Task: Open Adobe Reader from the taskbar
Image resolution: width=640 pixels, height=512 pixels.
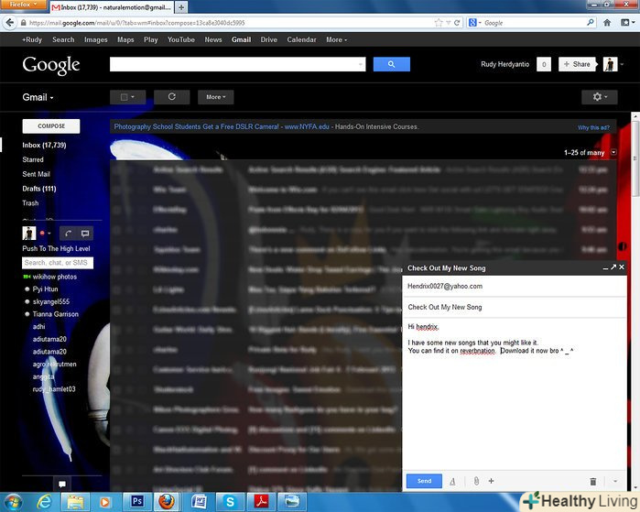Action: [x=261, y=501]
